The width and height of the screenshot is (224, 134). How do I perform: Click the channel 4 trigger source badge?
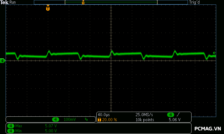[171, 115]
